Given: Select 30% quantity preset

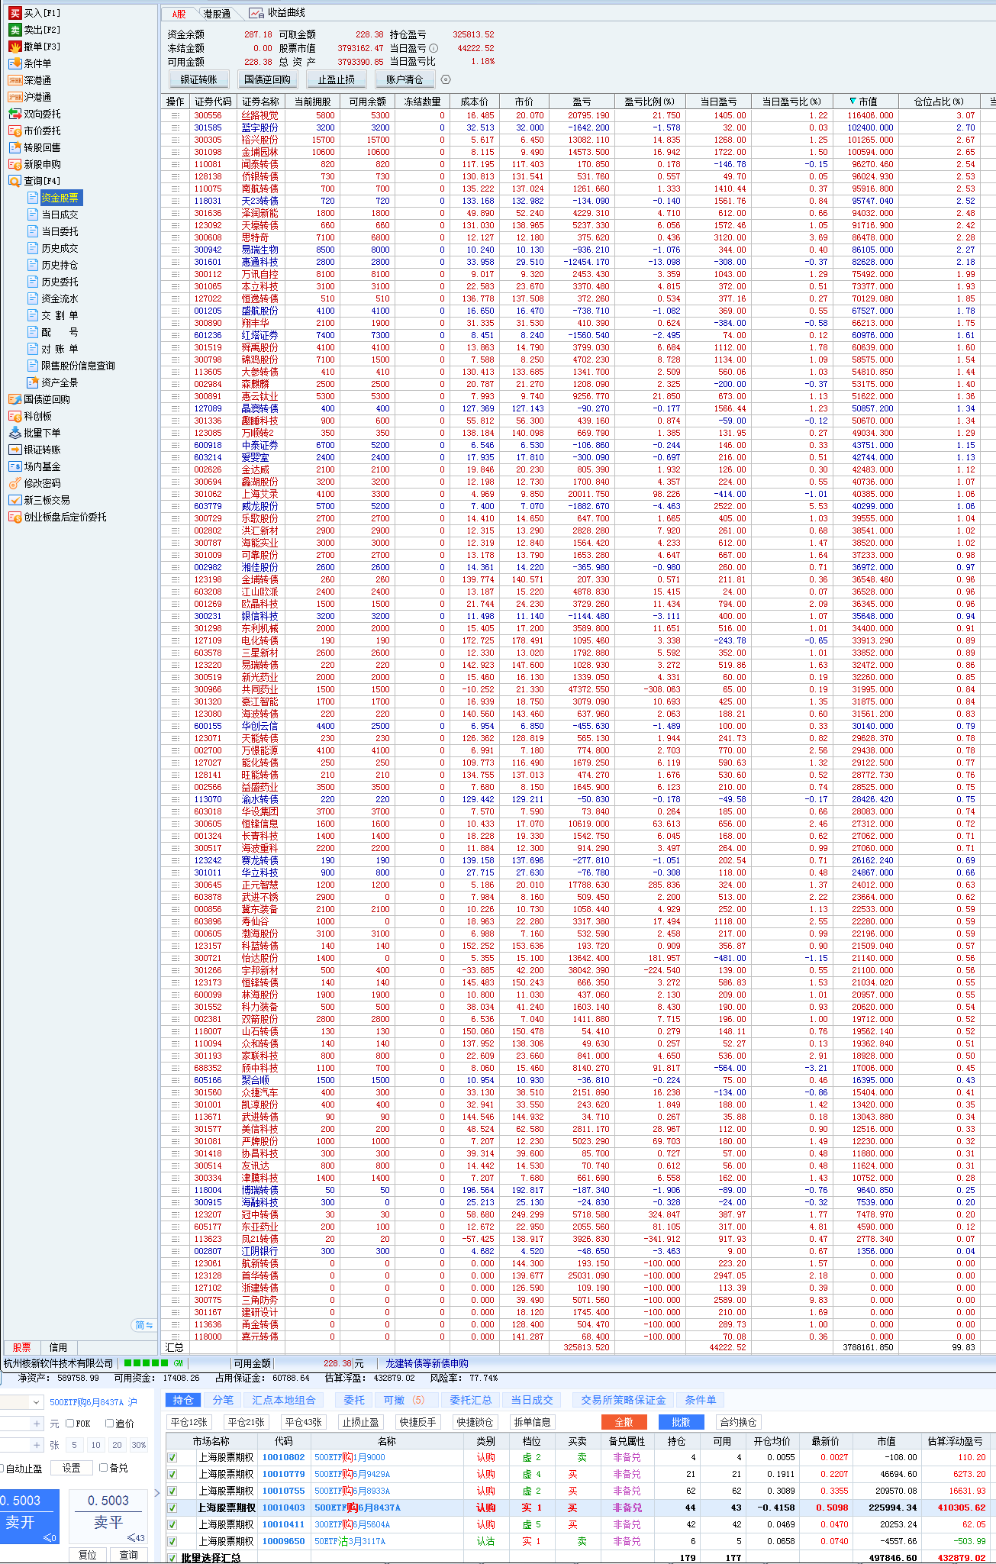Looking at the screenshot, I should coord(139,1445).
